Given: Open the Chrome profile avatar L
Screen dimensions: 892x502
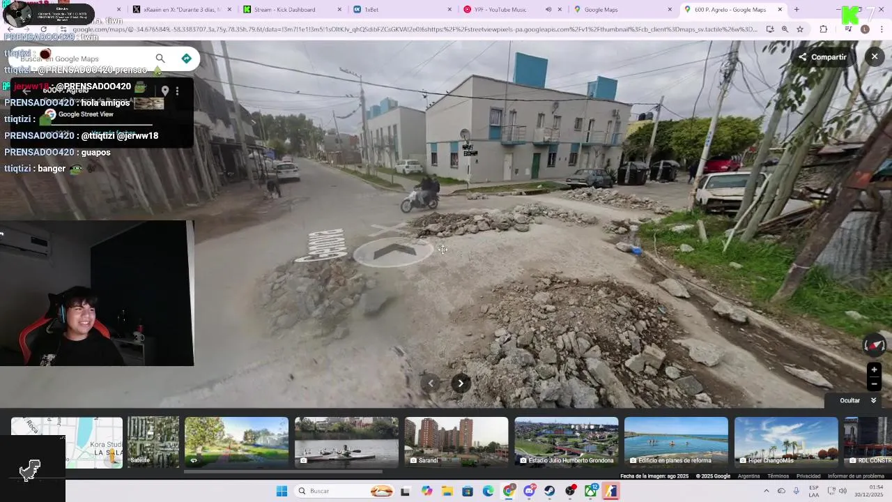Looking at the screenshot, I should pyautogui.click(x=865, y=29).
